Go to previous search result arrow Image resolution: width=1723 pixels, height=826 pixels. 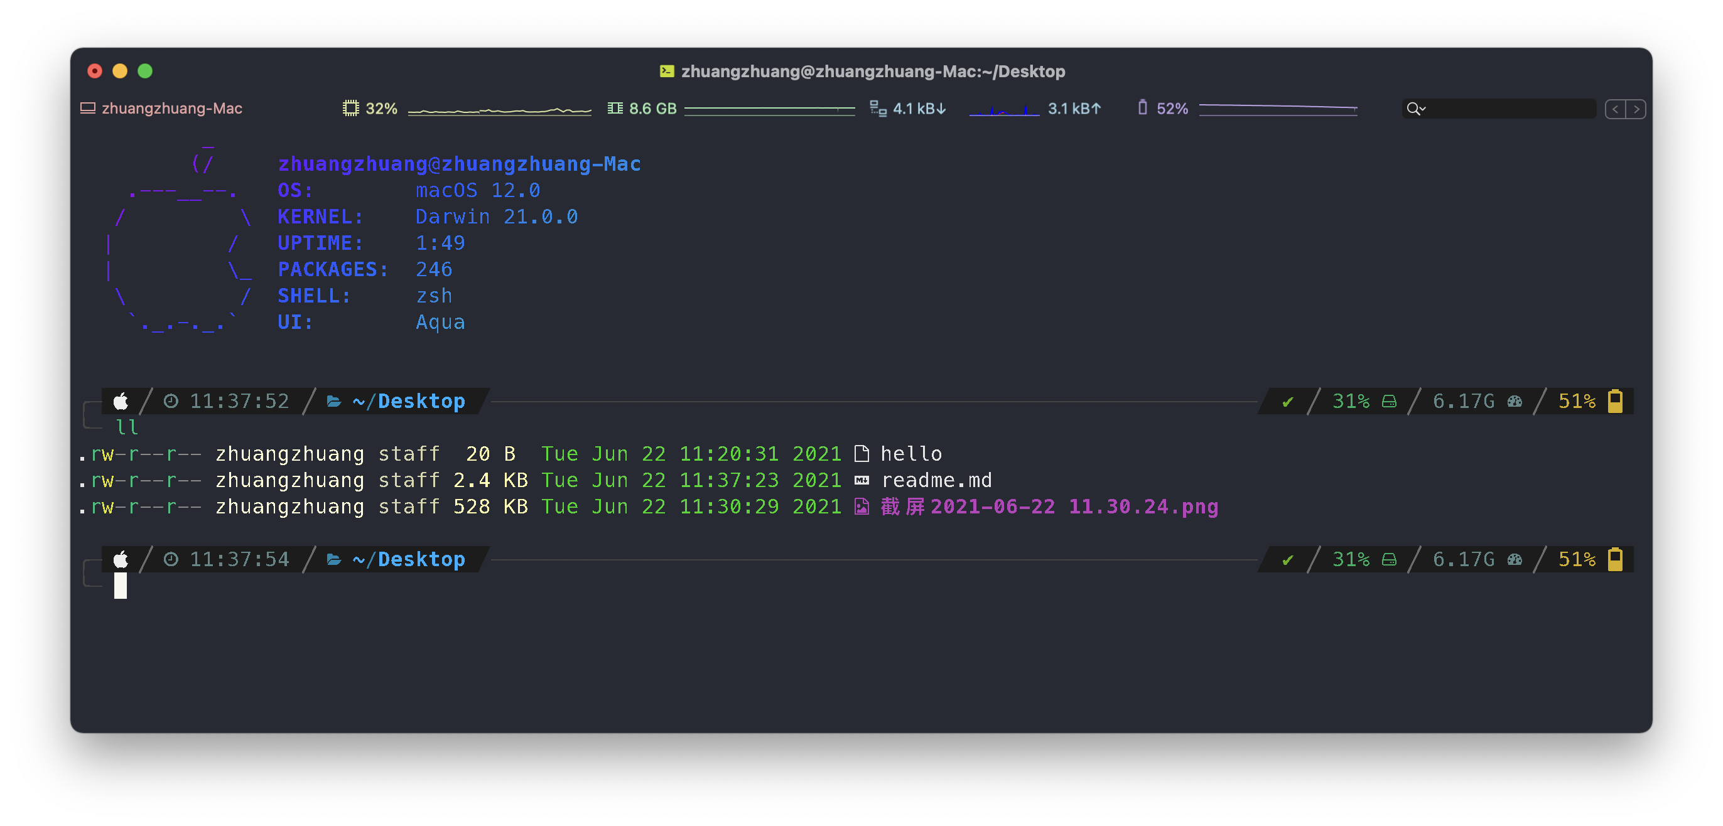point(1614,109)
